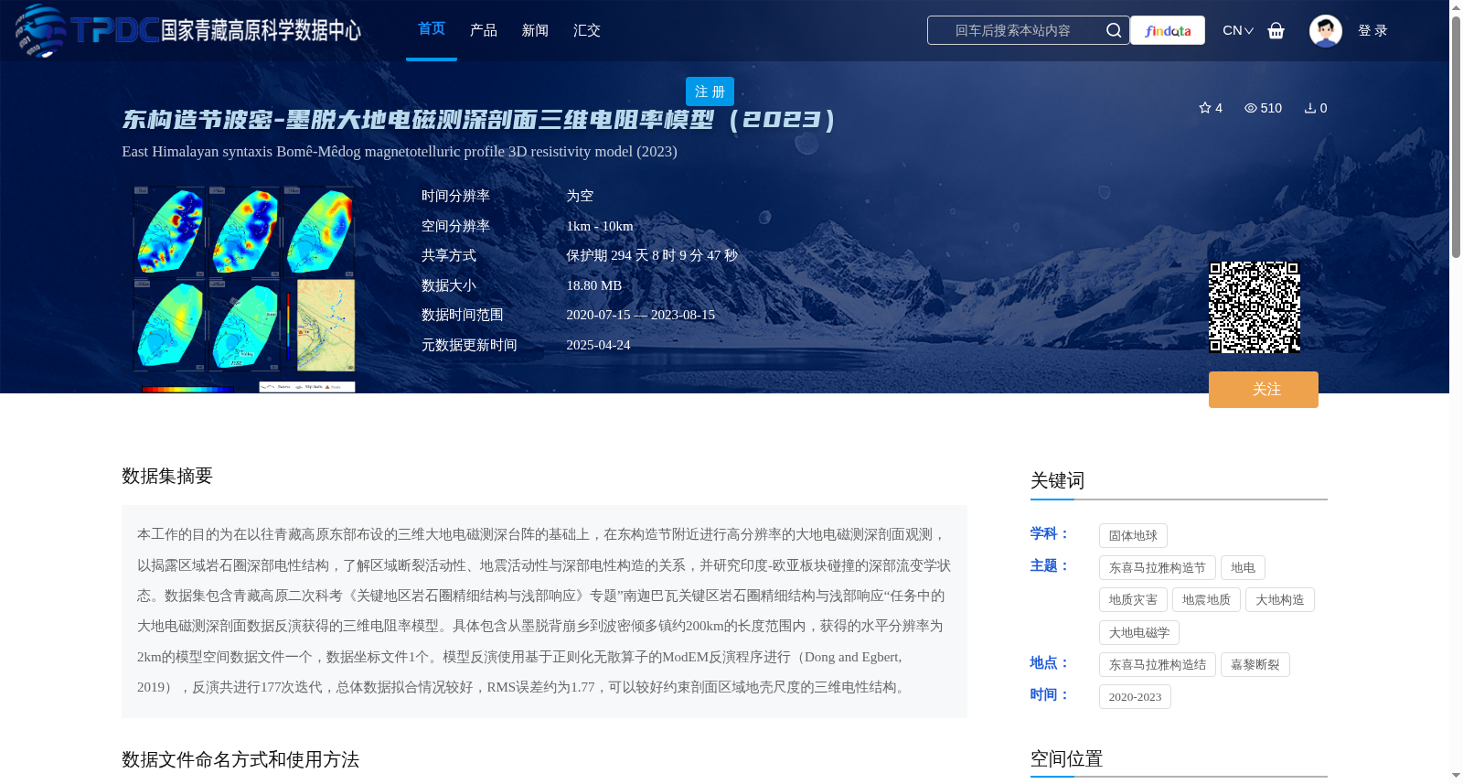Select the 大地电磁学 keyword tag
This screenshot has height=784, width=1463.
pyautogui.click(x=1139, y=633)
